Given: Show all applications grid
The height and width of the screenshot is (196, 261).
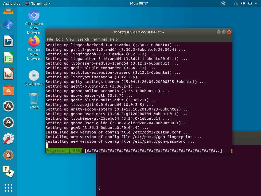Looking at the screenshot, I should click(8, 188).
